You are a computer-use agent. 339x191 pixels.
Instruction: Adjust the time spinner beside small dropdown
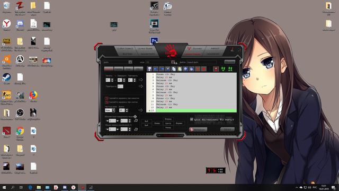click(x=127, y=110)
